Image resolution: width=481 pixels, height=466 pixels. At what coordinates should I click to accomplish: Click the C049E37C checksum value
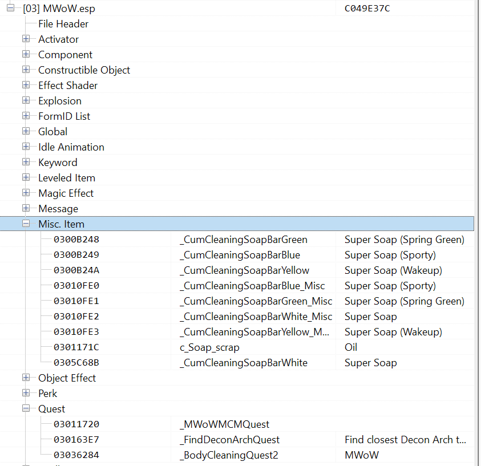click(x=367, y=9)
